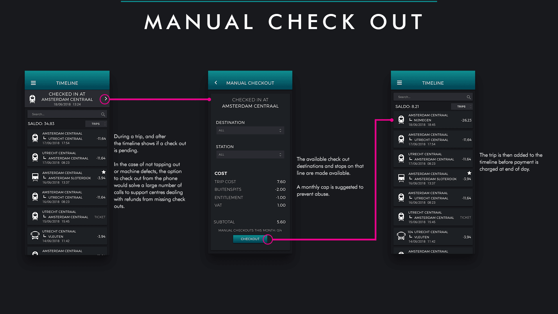This screenshot has height=314, width=558.
Task: Open hamburger menu in left Timeline screen
Action: click(33, 83)
